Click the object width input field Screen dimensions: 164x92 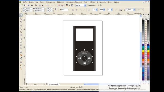coord(40,9)
